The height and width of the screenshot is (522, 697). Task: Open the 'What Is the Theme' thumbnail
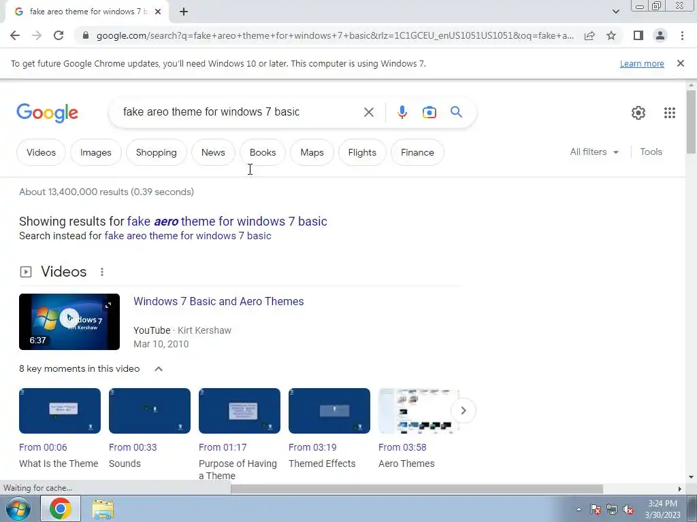pos(60,411)
